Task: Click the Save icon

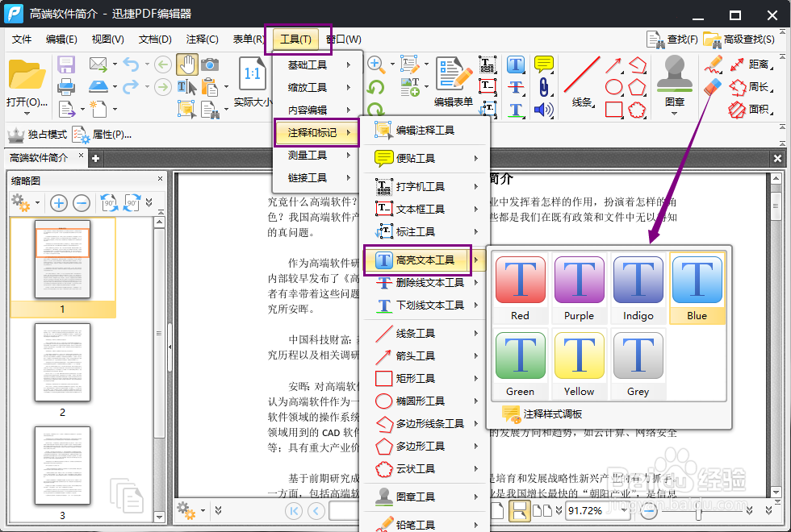Action: click(65, 64)
